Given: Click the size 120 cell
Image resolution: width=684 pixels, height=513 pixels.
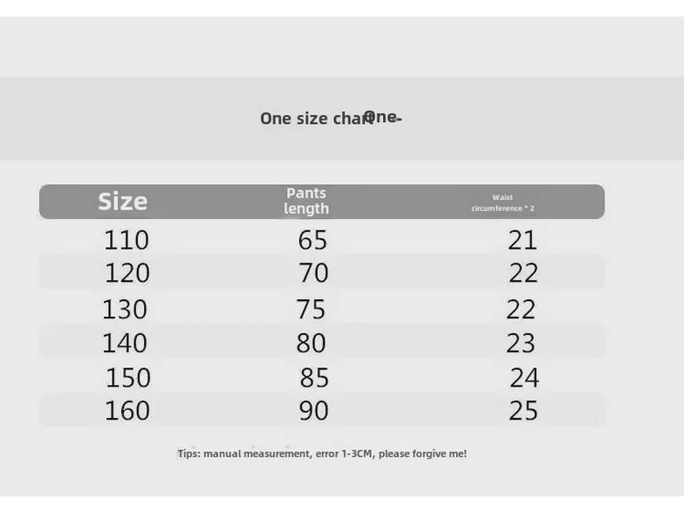Looking at the screenshot, I should tap(127, 273).
